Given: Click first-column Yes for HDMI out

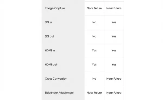Looking at the screenshot, I should point(94,65).
